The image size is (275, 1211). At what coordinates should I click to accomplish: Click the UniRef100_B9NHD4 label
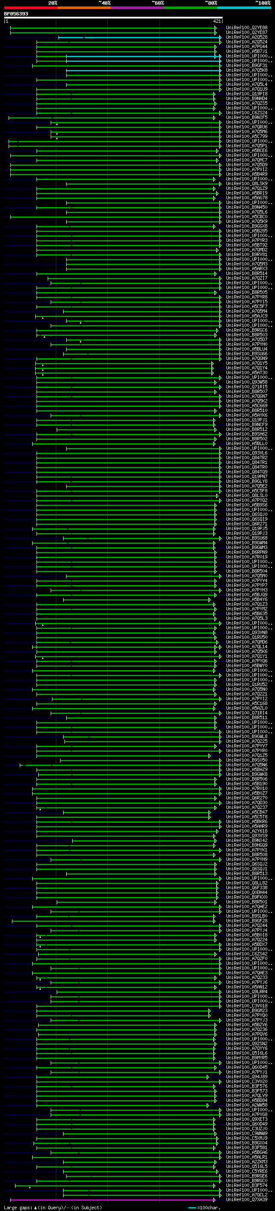point(247,99)
